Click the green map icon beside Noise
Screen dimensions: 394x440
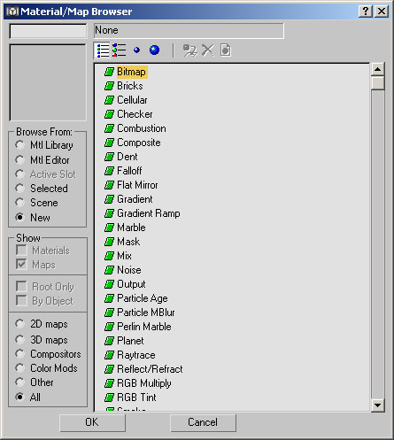[109, 270]
